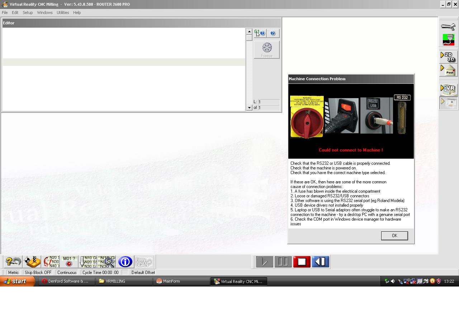Image resolution: width=459 pixels, height=327 pixels.
Task: Click the Windows start button
Action: click(17, 281)
